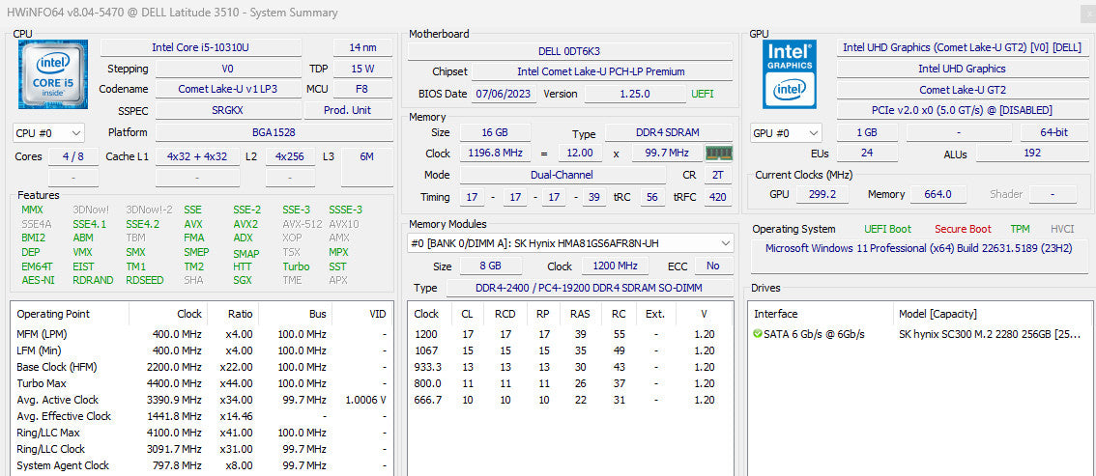Click the DELL 0DT6K3 motherboard field
This screenshot has width=1096, height=476.
(x=569, y=51)
